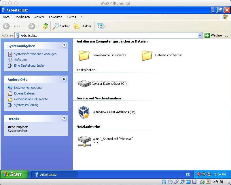This screenshot has height=185, width=231.
Task: Open Netzwerkumgebung link
Action: (x=28, y=88)
